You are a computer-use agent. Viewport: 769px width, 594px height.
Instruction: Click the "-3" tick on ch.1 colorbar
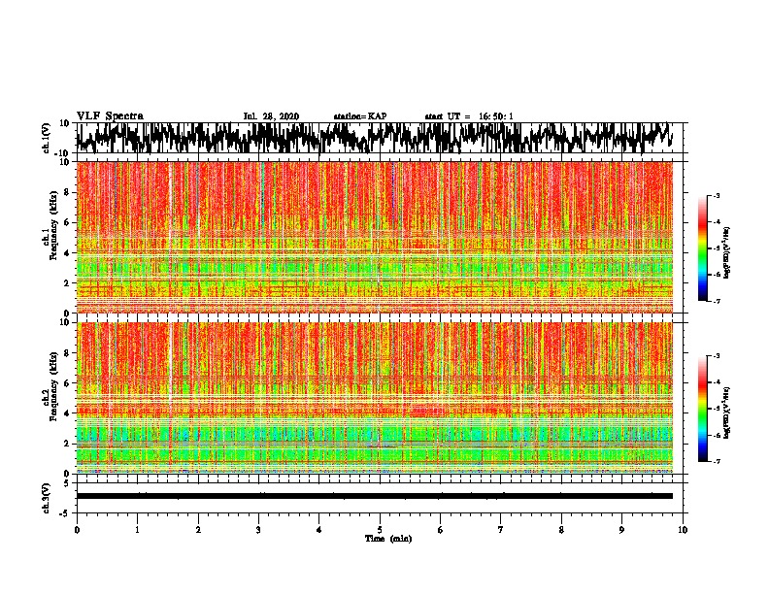click(717, 196)
